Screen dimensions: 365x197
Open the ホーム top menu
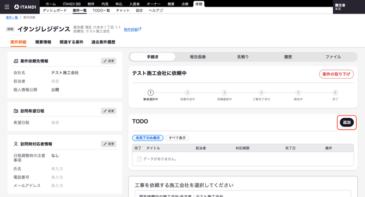(51, 4)
